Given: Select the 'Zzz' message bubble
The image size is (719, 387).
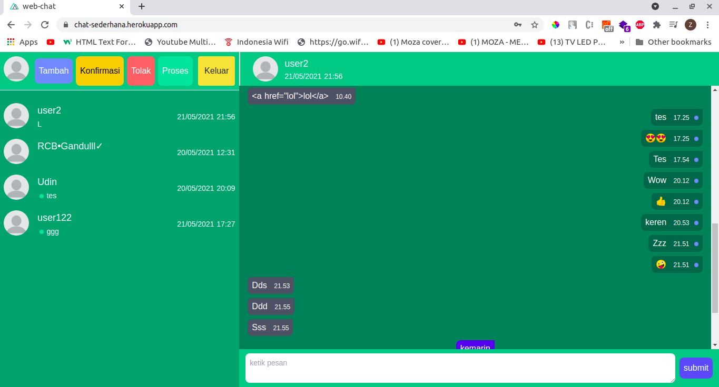Looking at the screenshot, I should click(675, 243).
